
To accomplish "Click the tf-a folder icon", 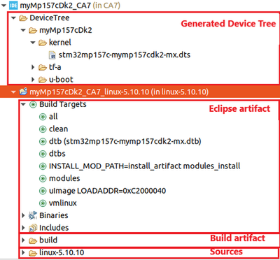I will click(43, 68).
